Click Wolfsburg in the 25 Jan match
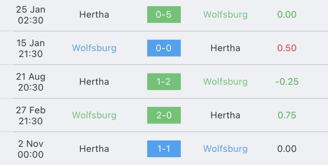 coord(225,14)
